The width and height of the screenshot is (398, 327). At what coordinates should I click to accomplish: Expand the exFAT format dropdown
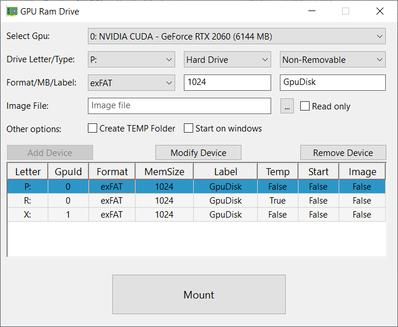(131, 83)
